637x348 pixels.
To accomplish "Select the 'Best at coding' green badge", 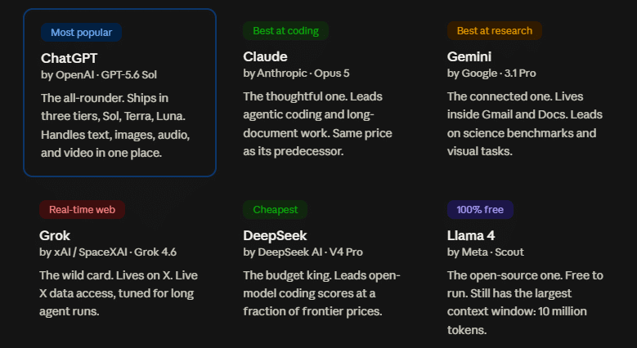I will point(285,31).
